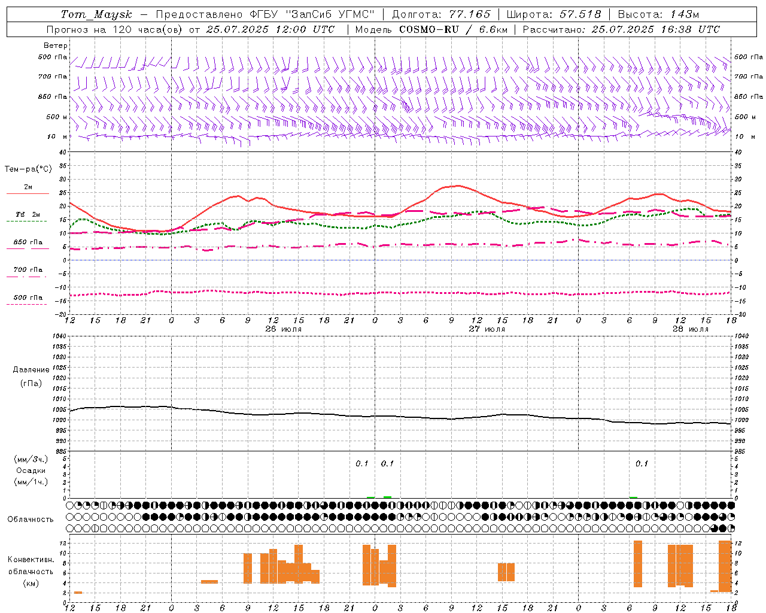
Task: Click the Td 2м dew point legend label
Action: [28, 214]
